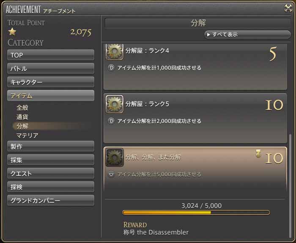Expand details for 1,000回 achievement
Screen dimensions: 296x243
pos(111,68)
